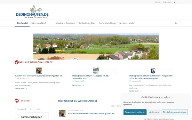192x120 pixels.
Task: Click Einstellungen anzeigen button
Action: pyautogui.click(x=175, y=112)
